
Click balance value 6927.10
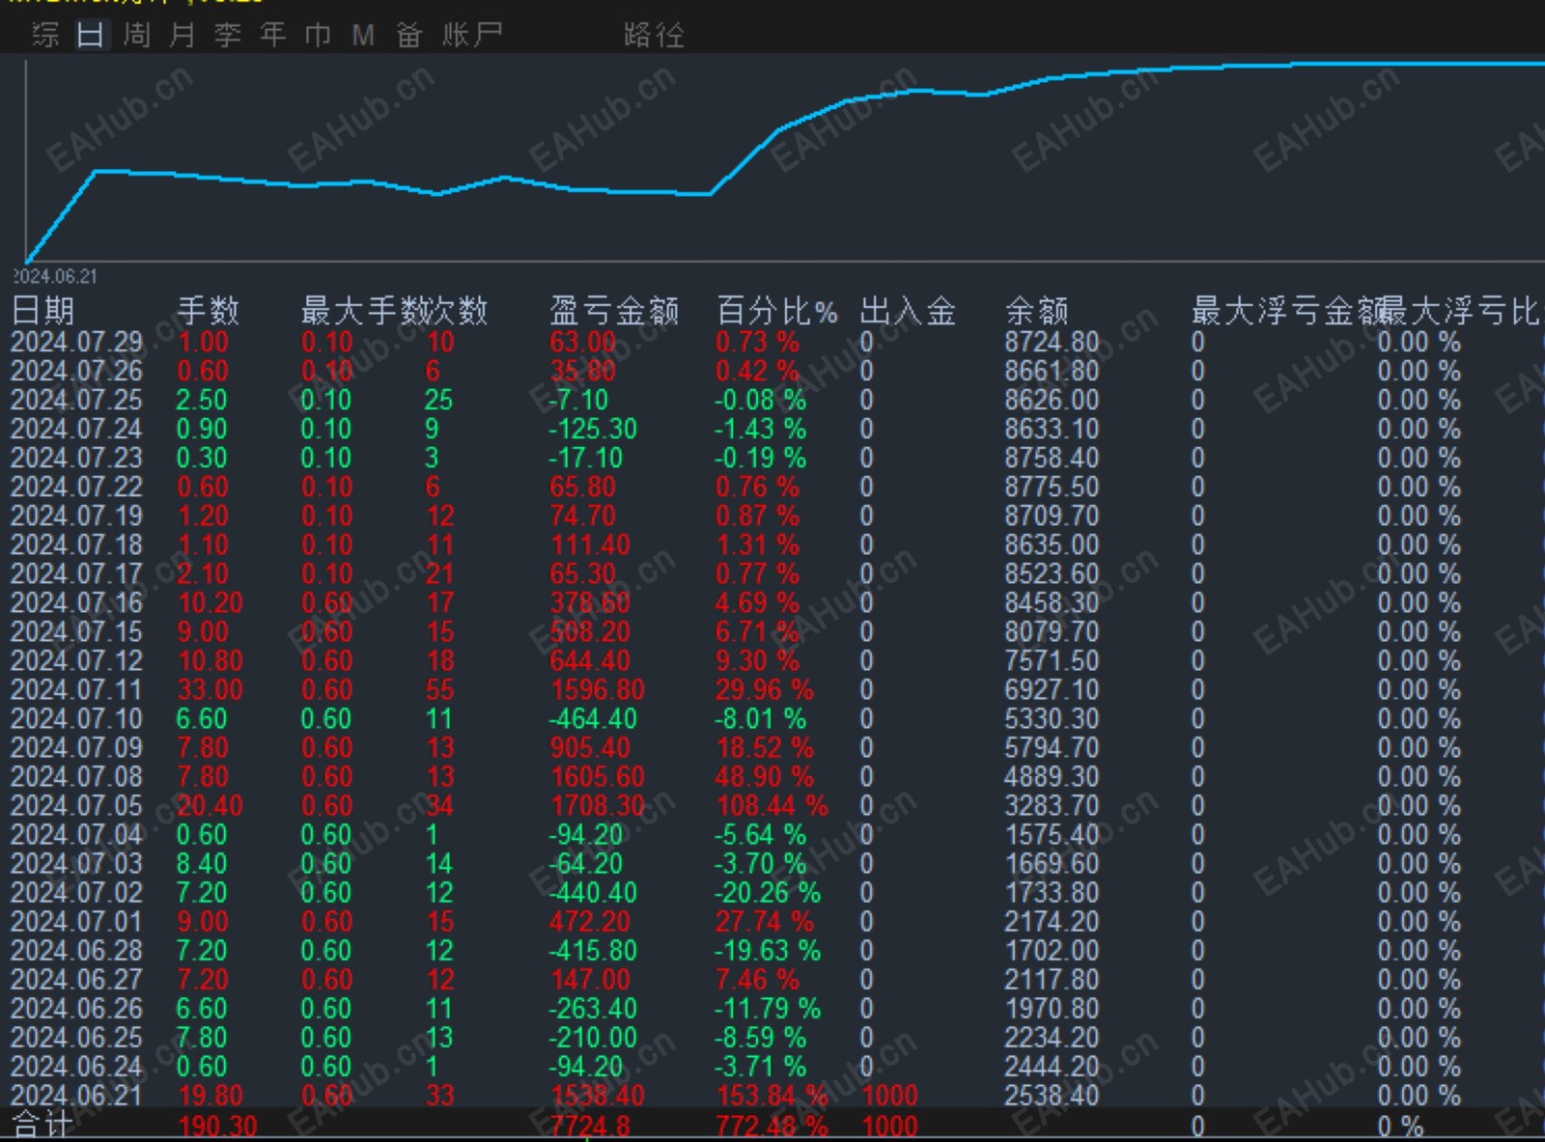pos(1052,689)
